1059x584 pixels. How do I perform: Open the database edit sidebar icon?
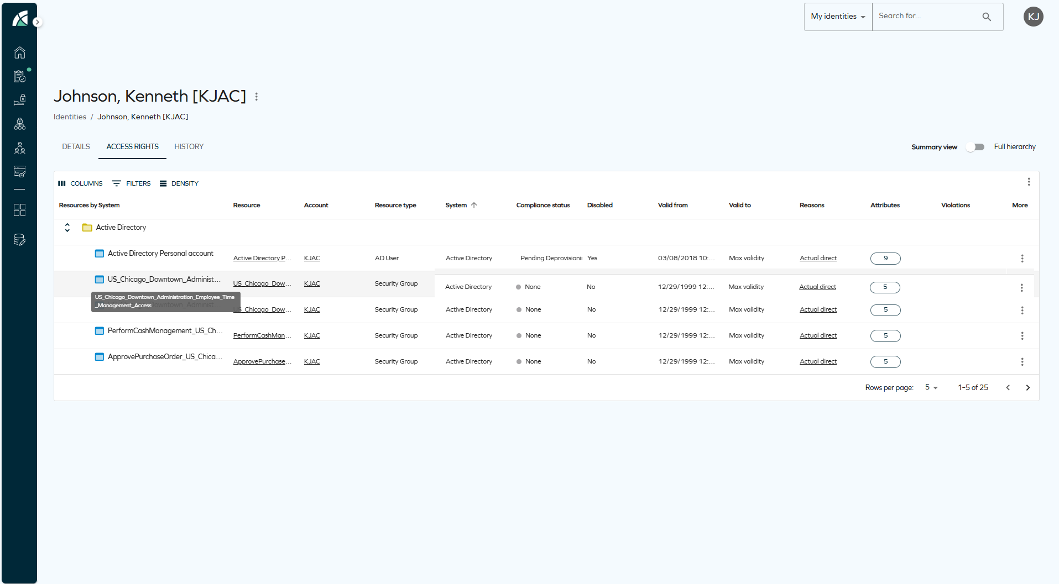pos(19,240)
